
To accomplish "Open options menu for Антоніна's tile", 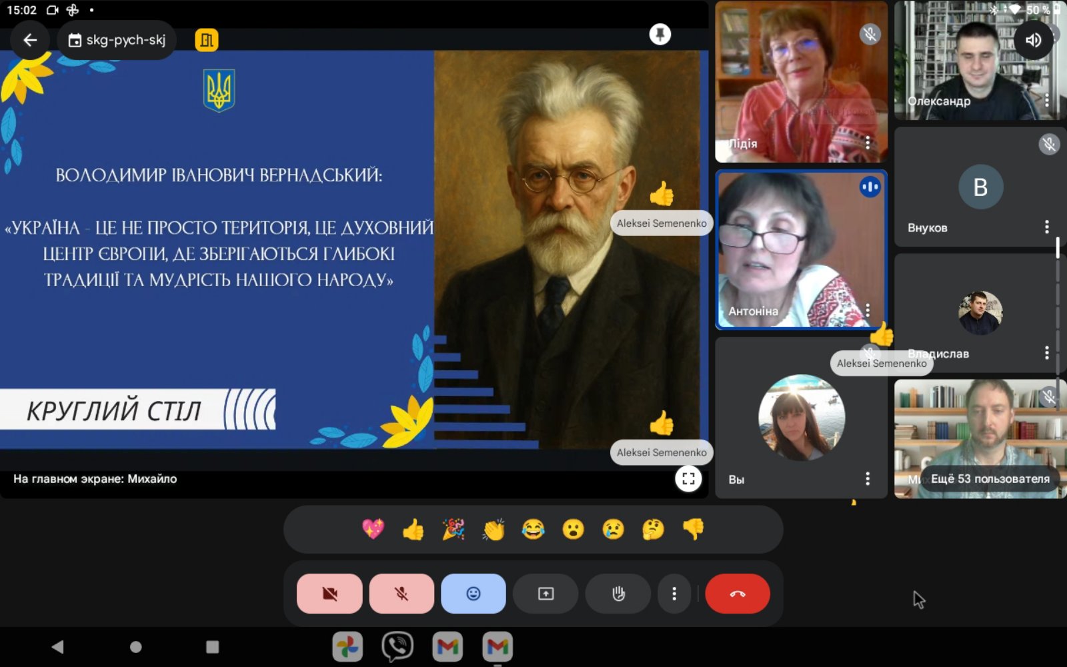I will pos(868,310).
